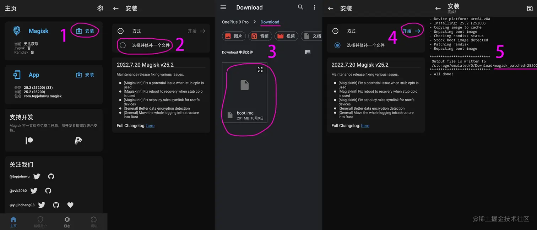Open the hamburger menu in the file picker

coord(223,7)
